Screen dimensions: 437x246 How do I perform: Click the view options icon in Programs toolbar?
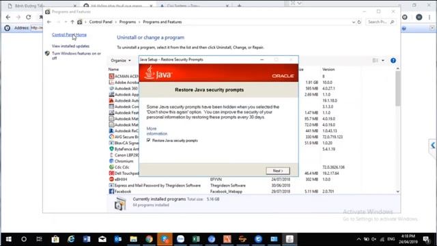point(375,61)
